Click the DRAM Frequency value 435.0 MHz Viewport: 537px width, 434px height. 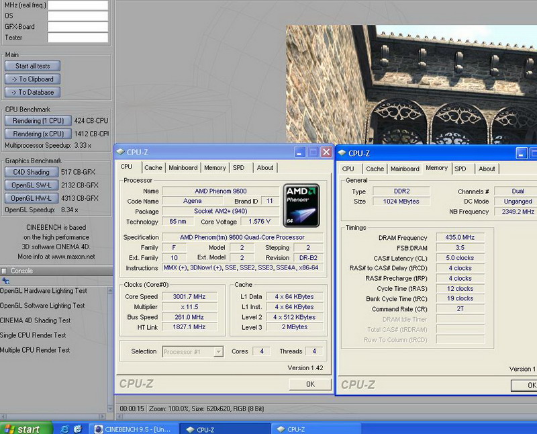[460, 237]
